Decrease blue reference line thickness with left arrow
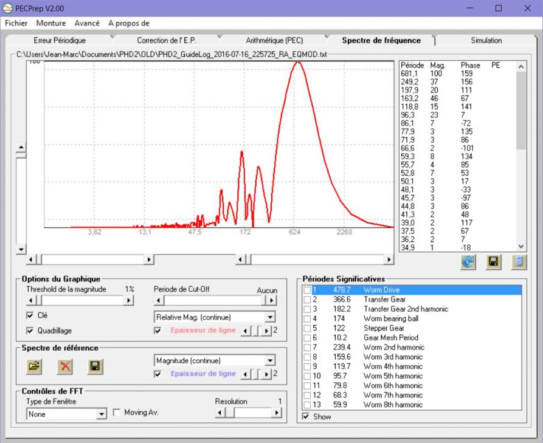The image size is (543, 443). [x=246, y=374]
